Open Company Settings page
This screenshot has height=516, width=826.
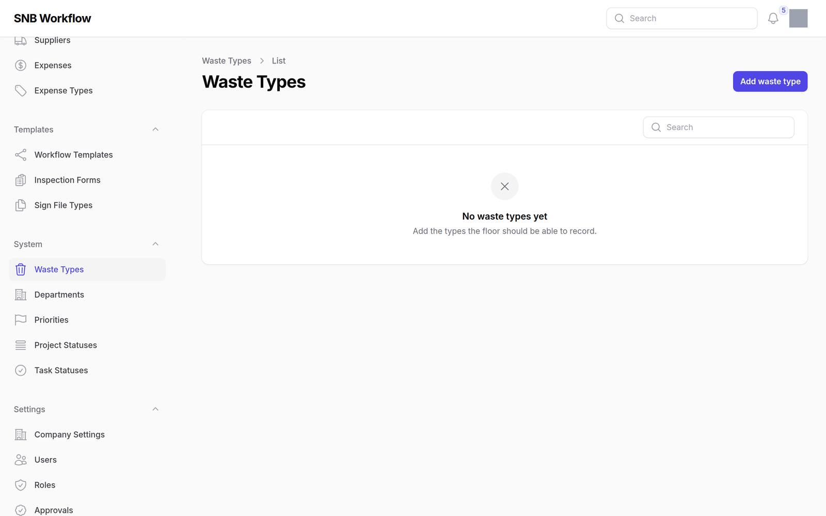coord(87,434)
